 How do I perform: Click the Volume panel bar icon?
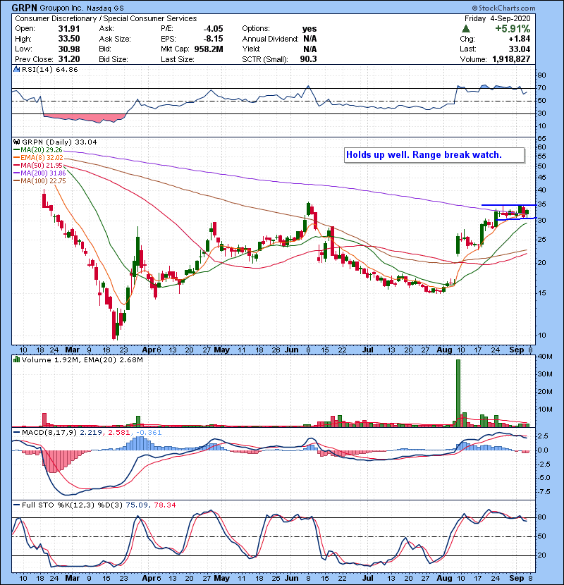pos(16,360)
